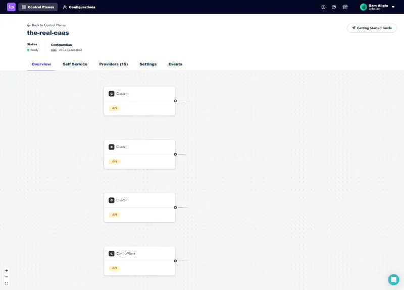Zoom out on the diagram canvas
This screenshot has height=290, width=404.
tap(7, 277)
